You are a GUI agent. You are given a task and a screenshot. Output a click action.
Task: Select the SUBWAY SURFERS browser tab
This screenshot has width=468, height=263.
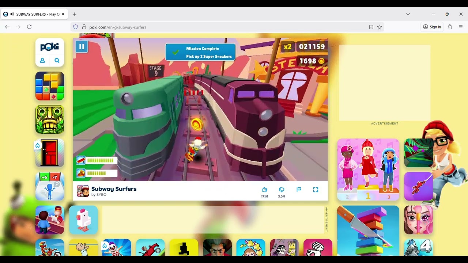pos(34,14)
